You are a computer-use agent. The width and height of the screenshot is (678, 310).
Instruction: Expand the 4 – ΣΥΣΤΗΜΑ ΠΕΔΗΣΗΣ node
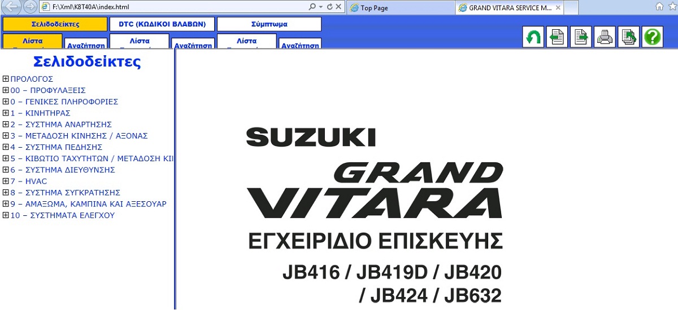[x=6, y=147]
